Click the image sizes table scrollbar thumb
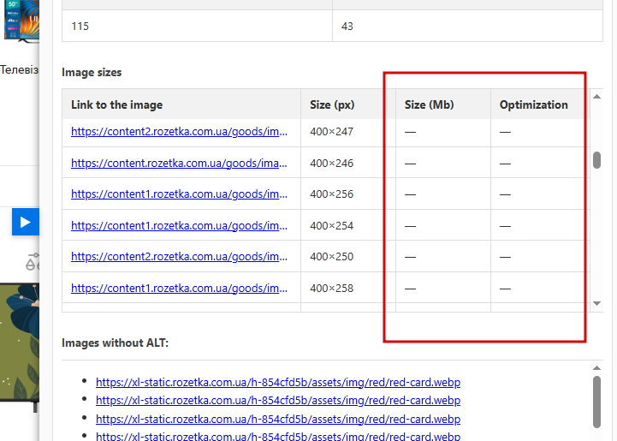The image size is (617, 441). pos(596,160)
